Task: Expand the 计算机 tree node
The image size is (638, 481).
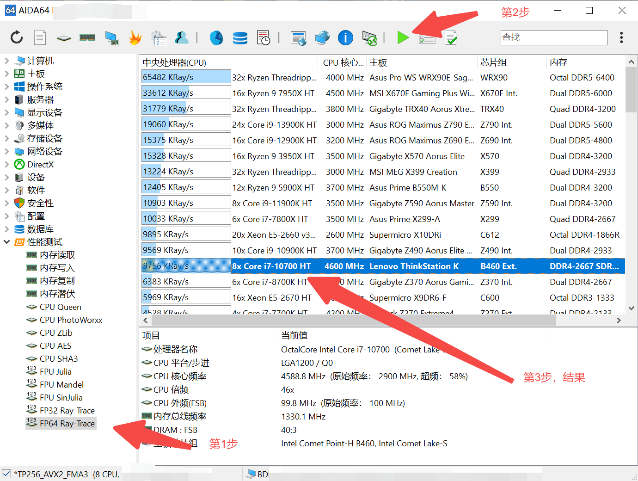Action: tap(6, 61)
